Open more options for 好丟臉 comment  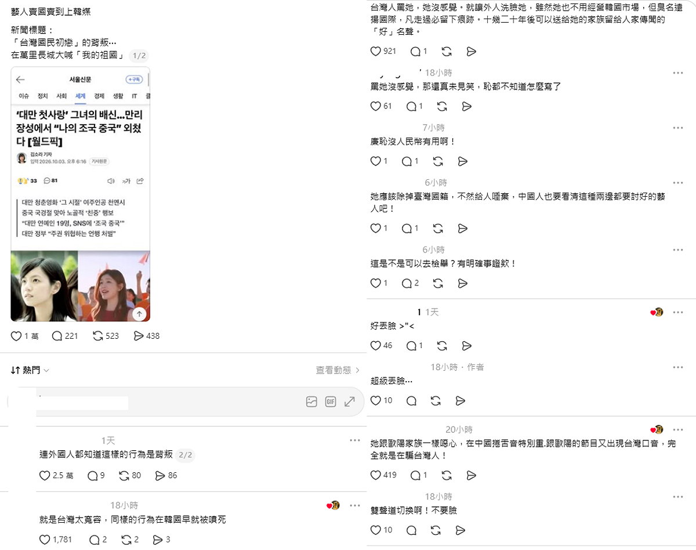tap(678, 312)
